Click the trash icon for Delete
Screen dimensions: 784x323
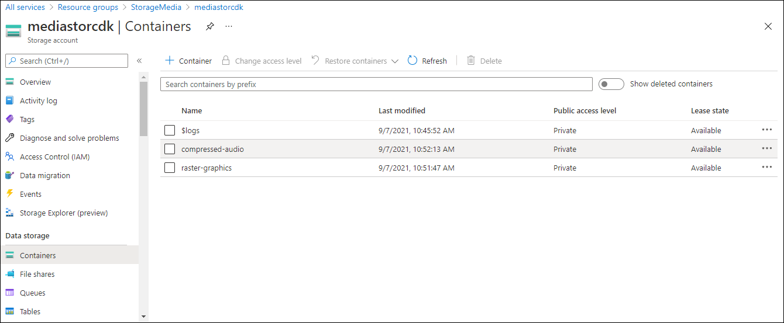(x=471, y=60)
